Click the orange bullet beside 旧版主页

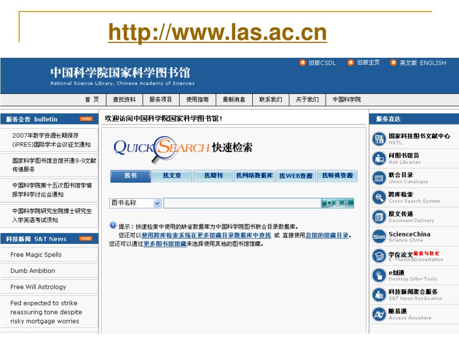pos(351,63)
